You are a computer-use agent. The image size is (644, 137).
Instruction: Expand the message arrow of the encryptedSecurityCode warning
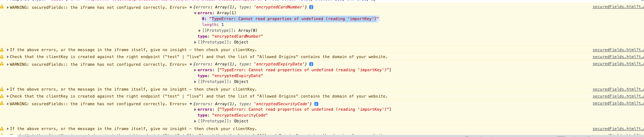click(8, 104)
